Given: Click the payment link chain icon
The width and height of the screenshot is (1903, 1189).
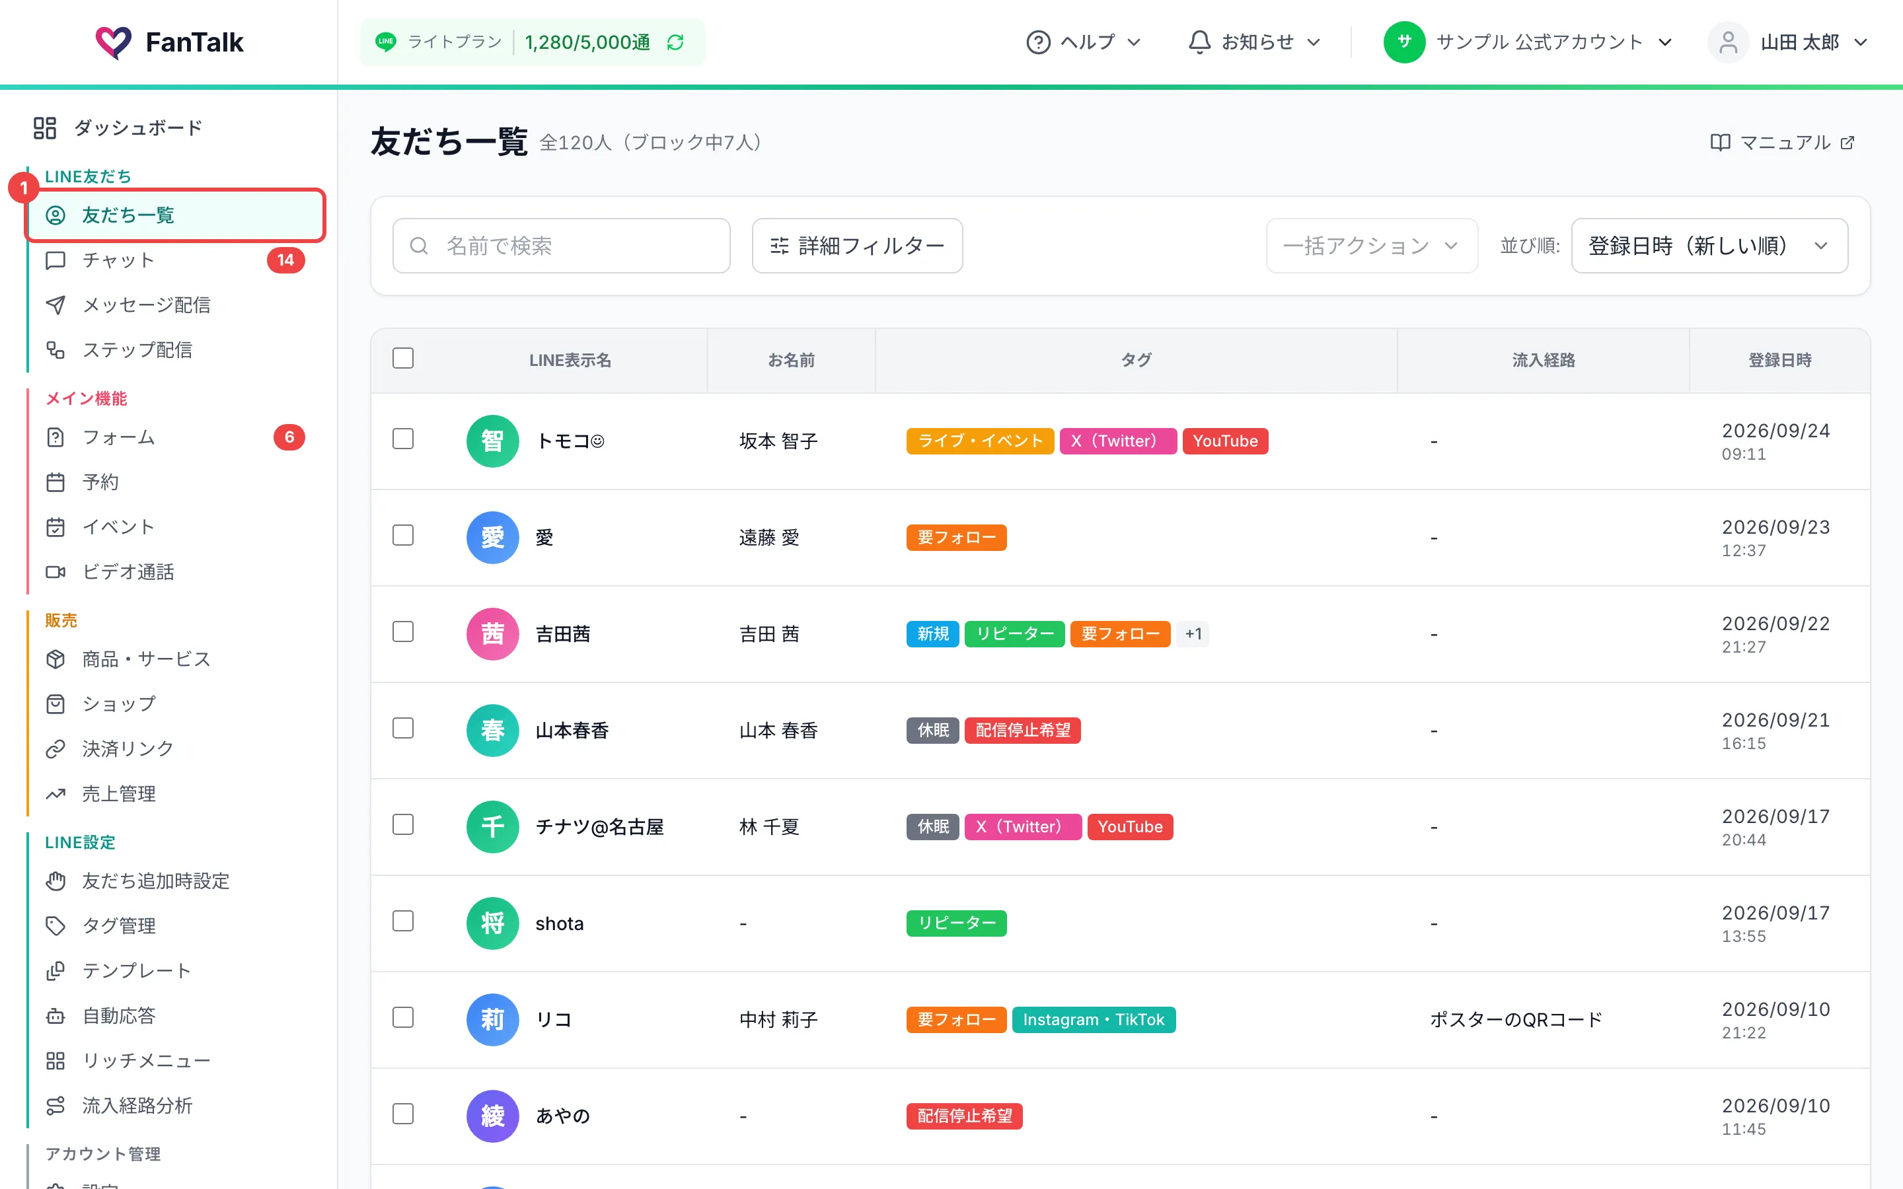Looking at the screenshot, I should (55, 748).
